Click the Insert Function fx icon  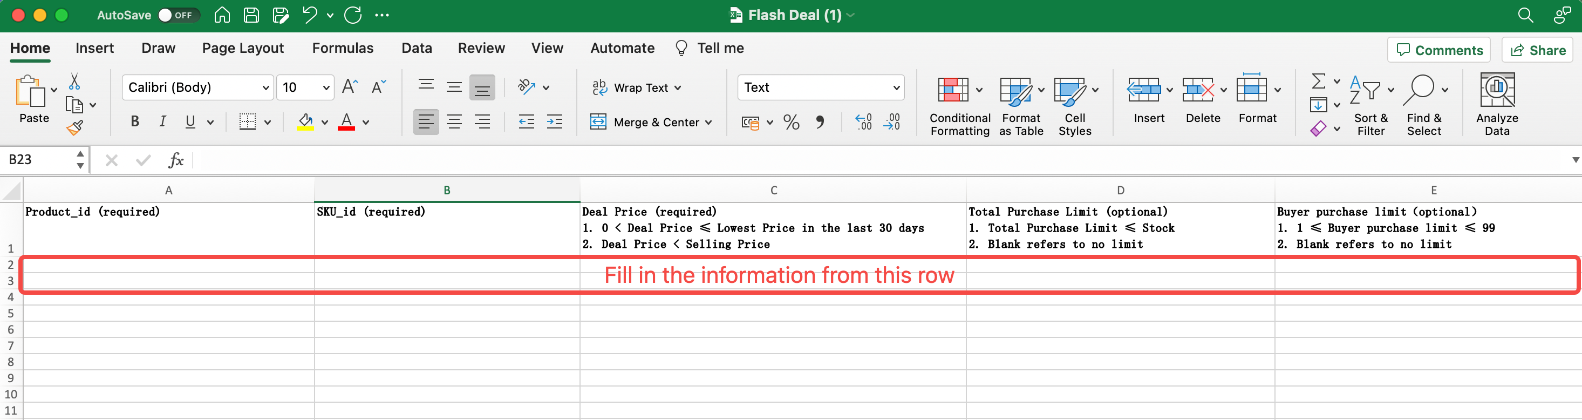(176, 160)
